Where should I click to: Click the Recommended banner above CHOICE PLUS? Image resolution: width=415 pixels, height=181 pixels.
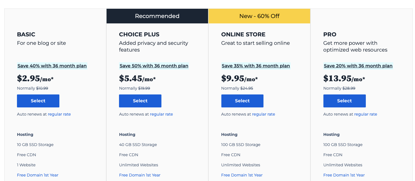(157, 16)
